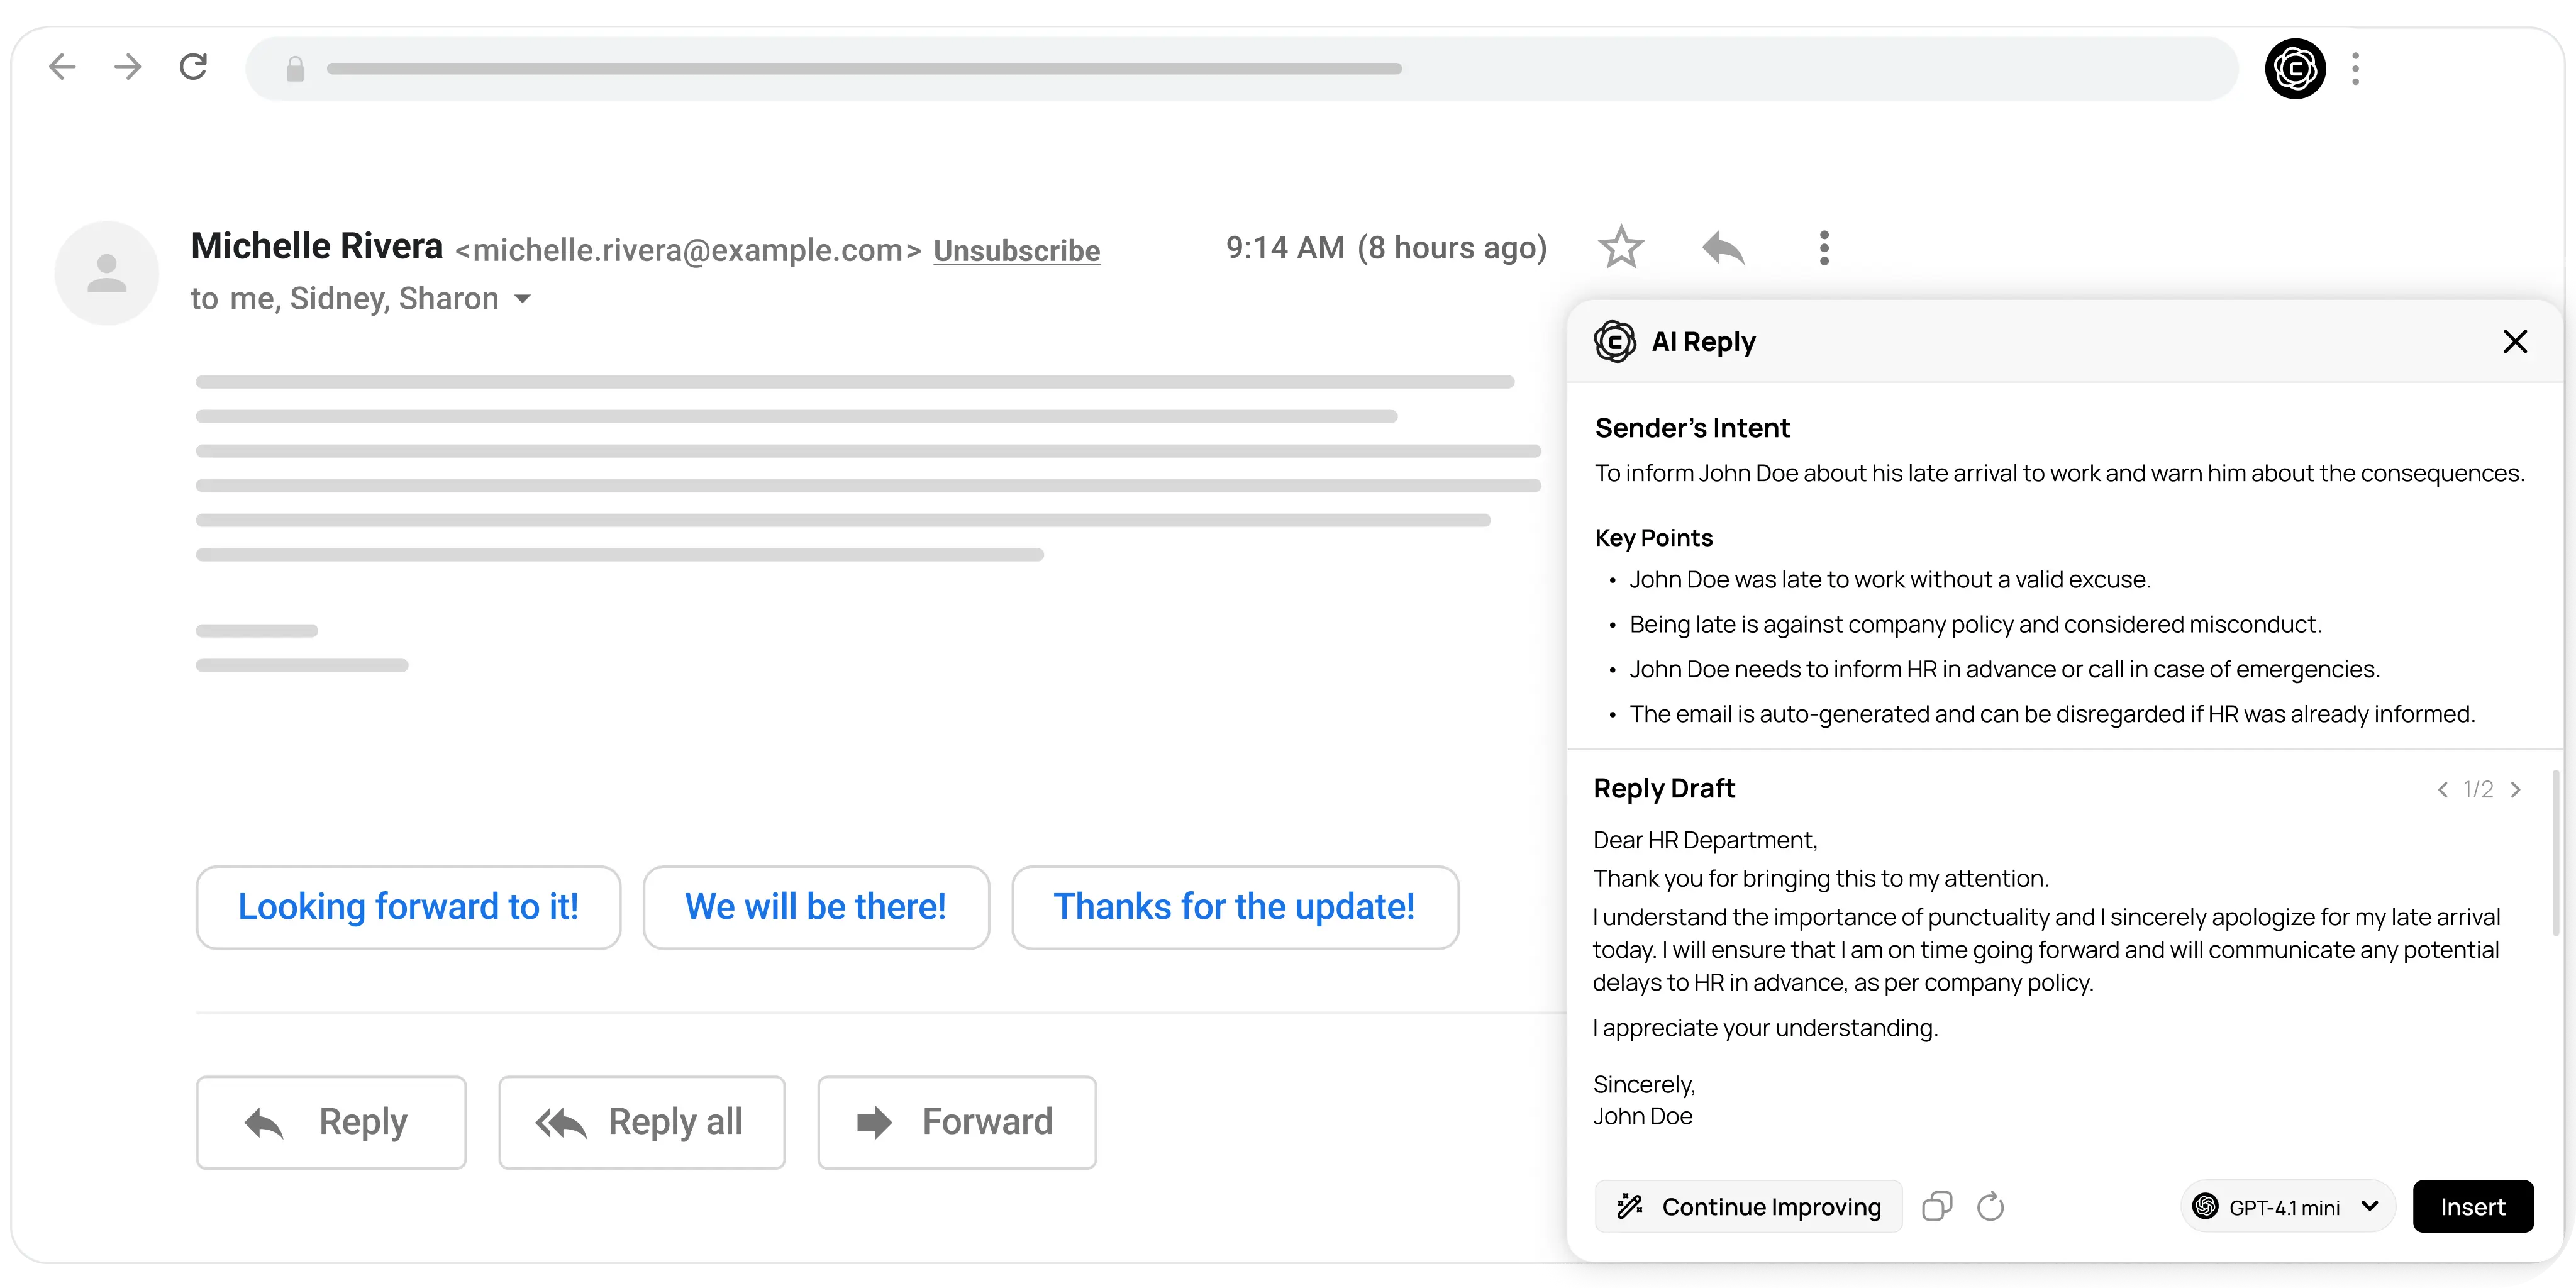Click the reply arrow icon in the email header
Viewport: 2576px width, 1288px height.
click(1723, 247)
